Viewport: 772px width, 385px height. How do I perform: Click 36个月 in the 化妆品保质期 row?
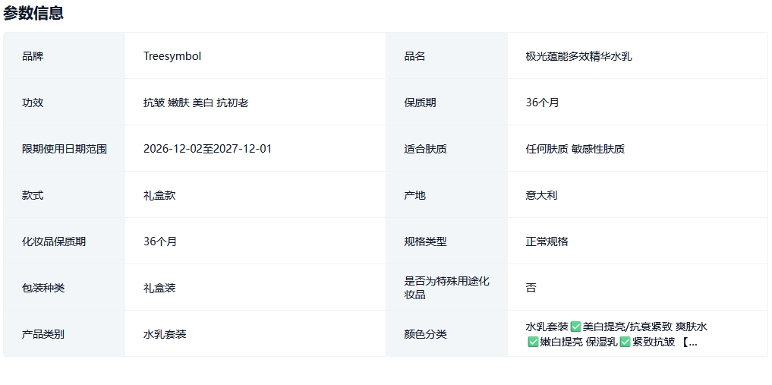[160, 241]
